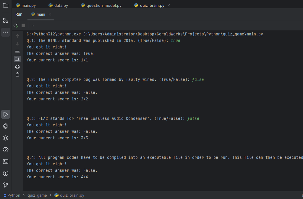Open the Git version control tool window
The height and width of the screenshot is (199, 303).
click(6, 185)
